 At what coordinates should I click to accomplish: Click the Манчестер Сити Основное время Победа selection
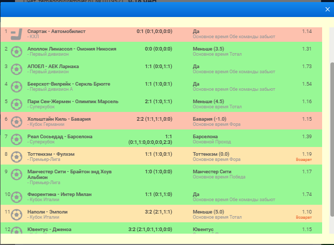point(219,174)
